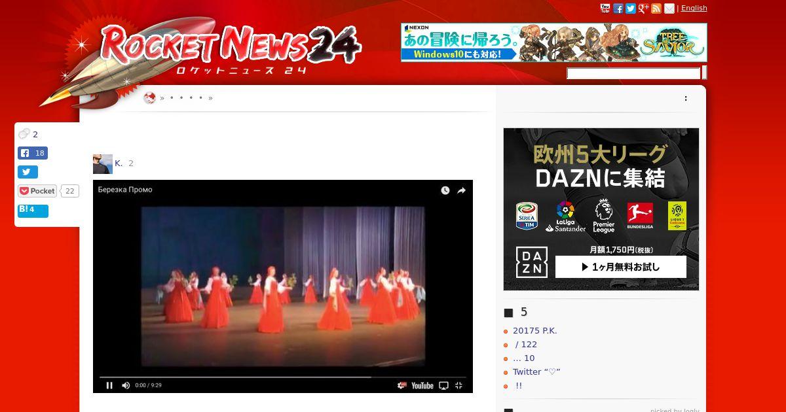Click the Watch later clock icon
This screenshot has height=412, width=786.
445,190
